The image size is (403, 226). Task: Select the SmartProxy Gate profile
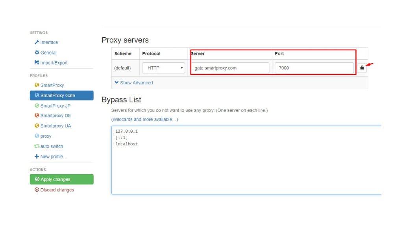(x=62, y=95)
